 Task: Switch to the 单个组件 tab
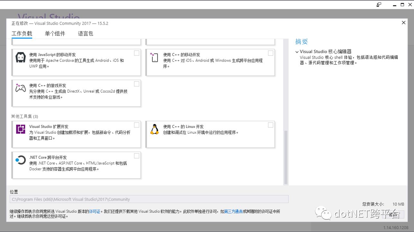pos(55,33)
